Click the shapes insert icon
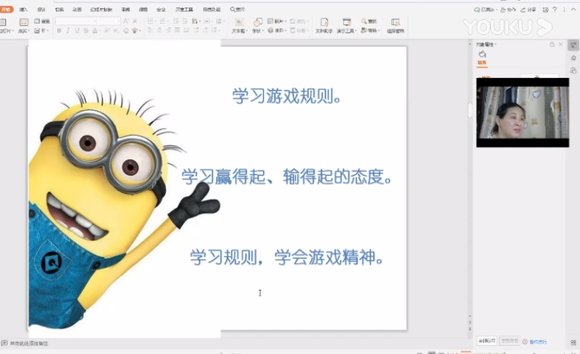The height and width of the screenshot is (354, 580). click(258, 22)
